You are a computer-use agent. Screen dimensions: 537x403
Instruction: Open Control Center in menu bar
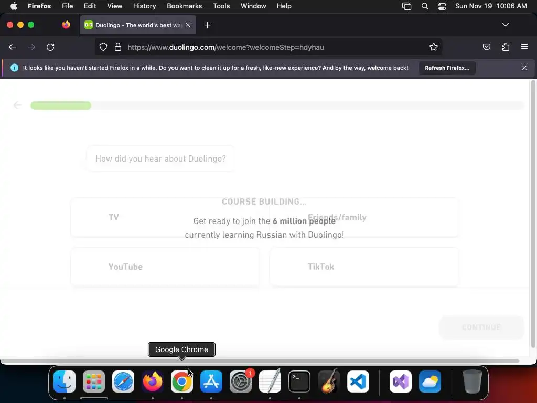point(442,6)
